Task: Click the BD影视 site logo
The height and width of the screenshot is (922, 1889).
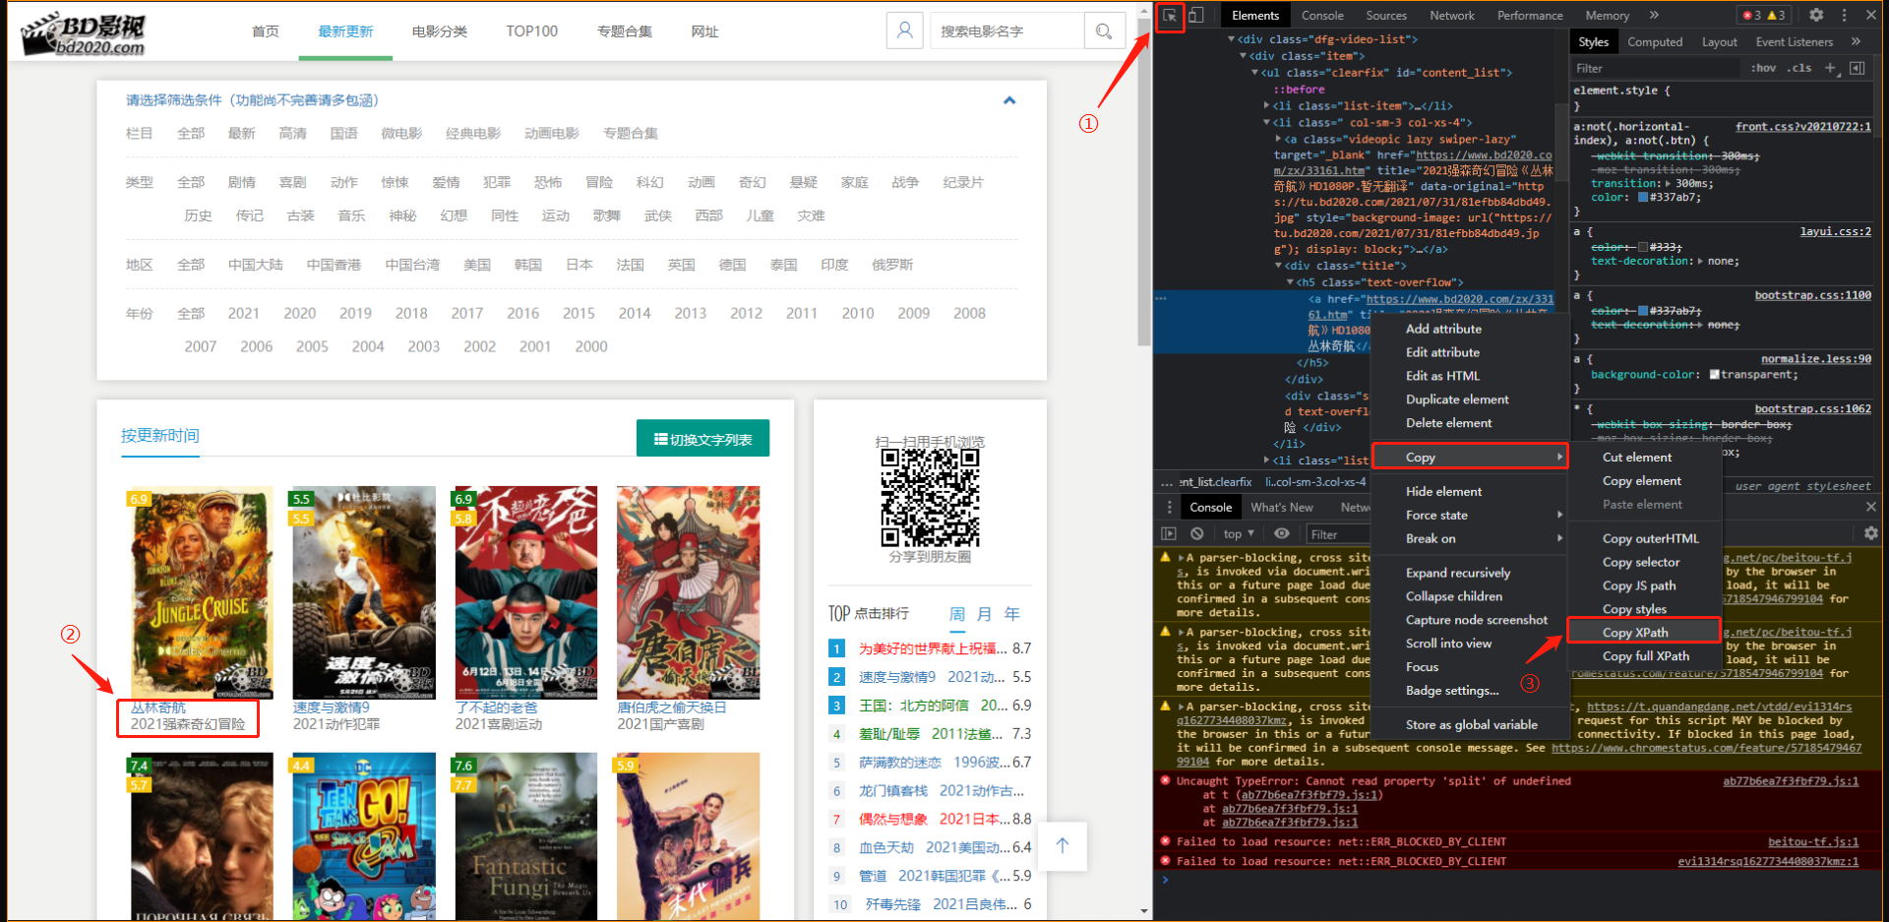Action: [x=85, y=33]
